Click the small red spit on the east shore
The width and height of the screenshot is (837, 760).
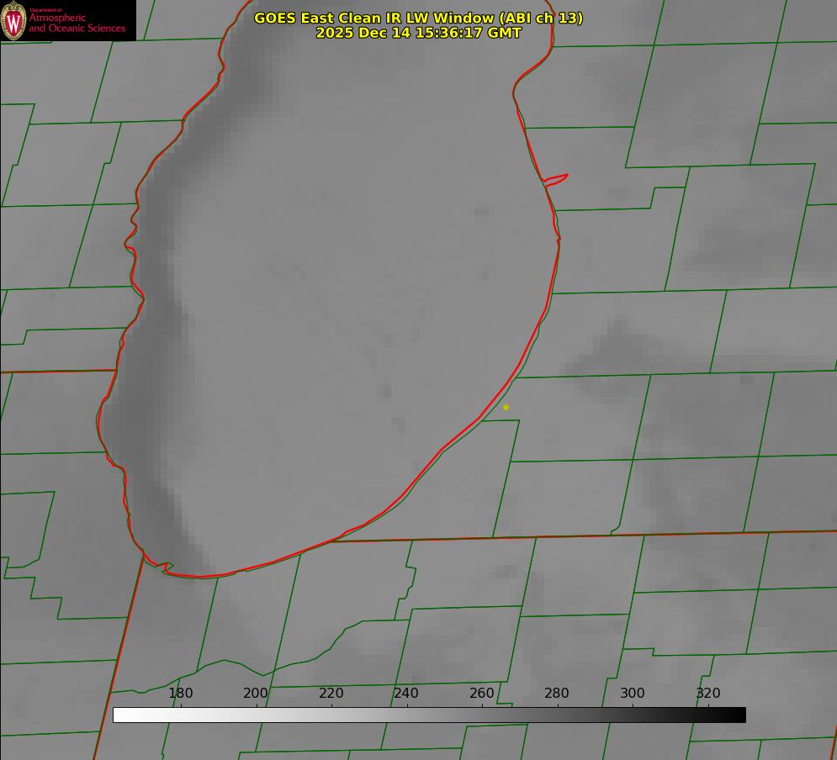click(557, 178)
